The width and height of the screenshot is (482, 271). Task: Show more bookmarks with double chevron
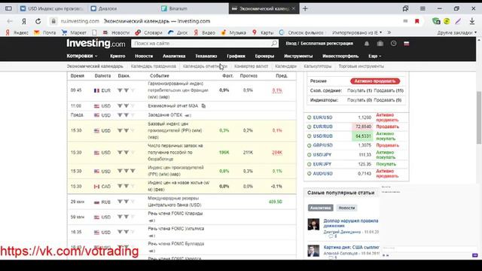click(389, 32)
